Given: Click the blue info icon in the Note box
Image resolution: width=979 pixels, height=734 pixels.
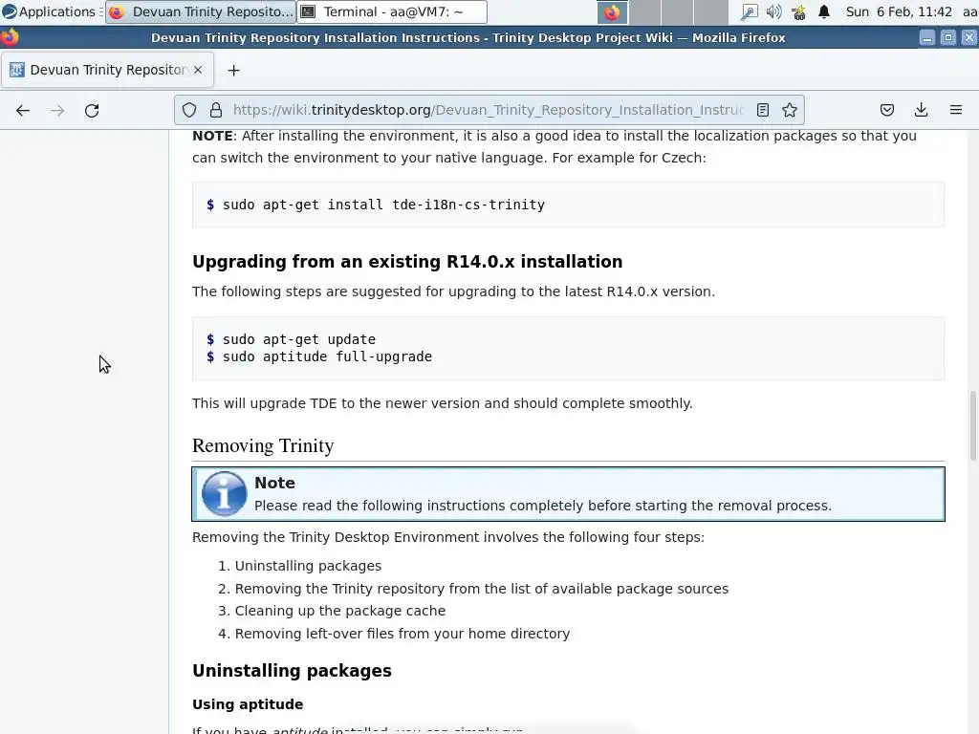Looking at the screenshot, I should (x=224, y=494).
